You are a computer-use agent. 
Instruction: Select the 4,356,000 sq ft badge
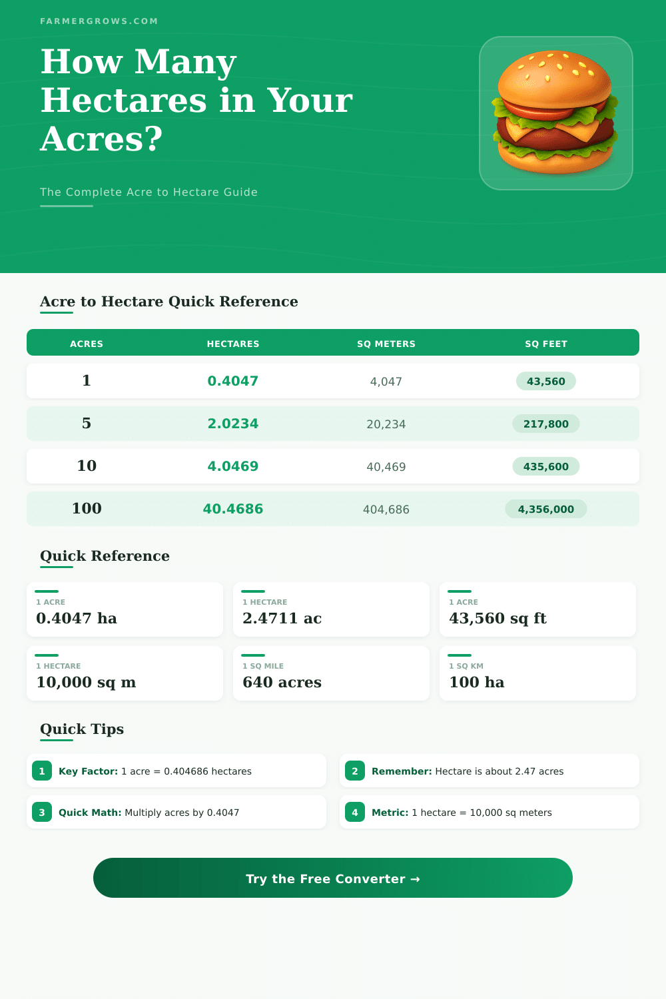pyautogui.click(x=546, y=509)
